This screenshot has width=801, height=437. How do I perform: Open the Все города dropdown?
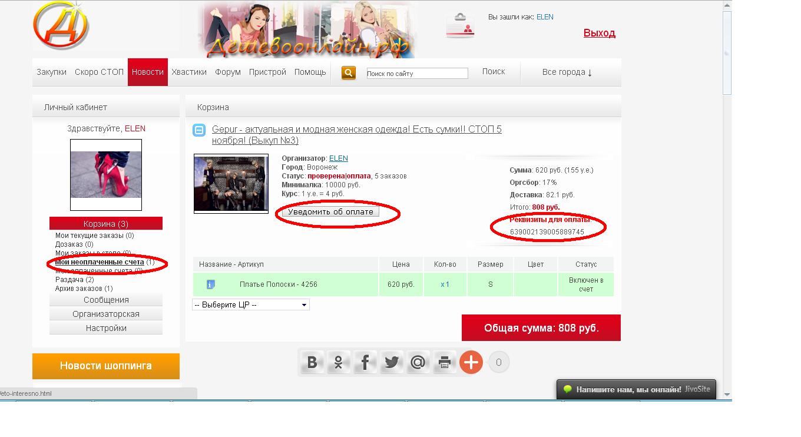coord(567,72)
